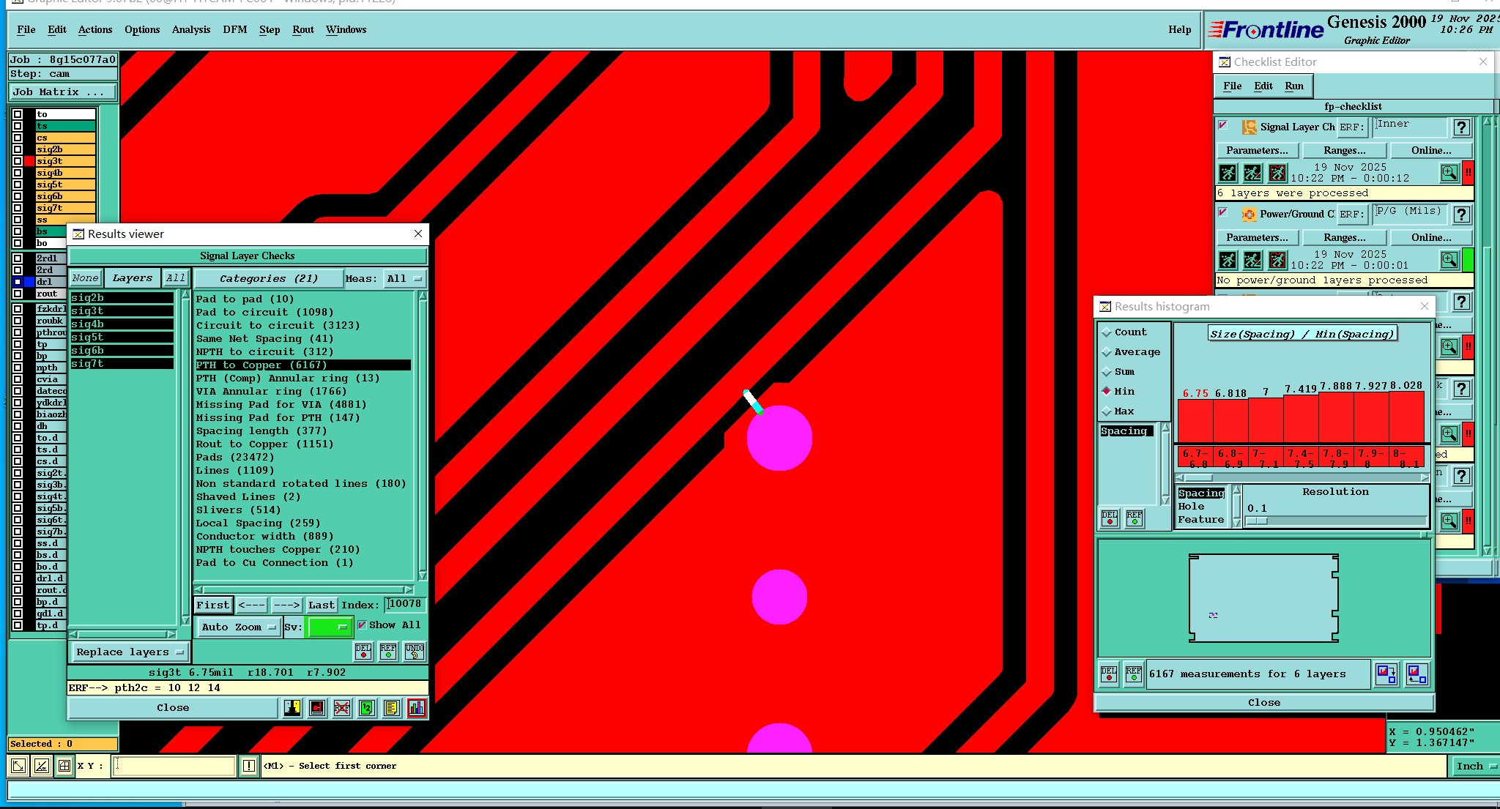Viewport: 1500px width, 809px height.
Task: Click question mark help for Power/Ground check
Action: click(1461, 215)
